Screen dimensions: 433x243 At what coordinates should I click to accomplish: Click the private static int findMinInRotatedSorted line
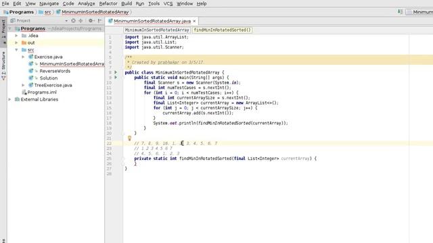pos(225,159)
